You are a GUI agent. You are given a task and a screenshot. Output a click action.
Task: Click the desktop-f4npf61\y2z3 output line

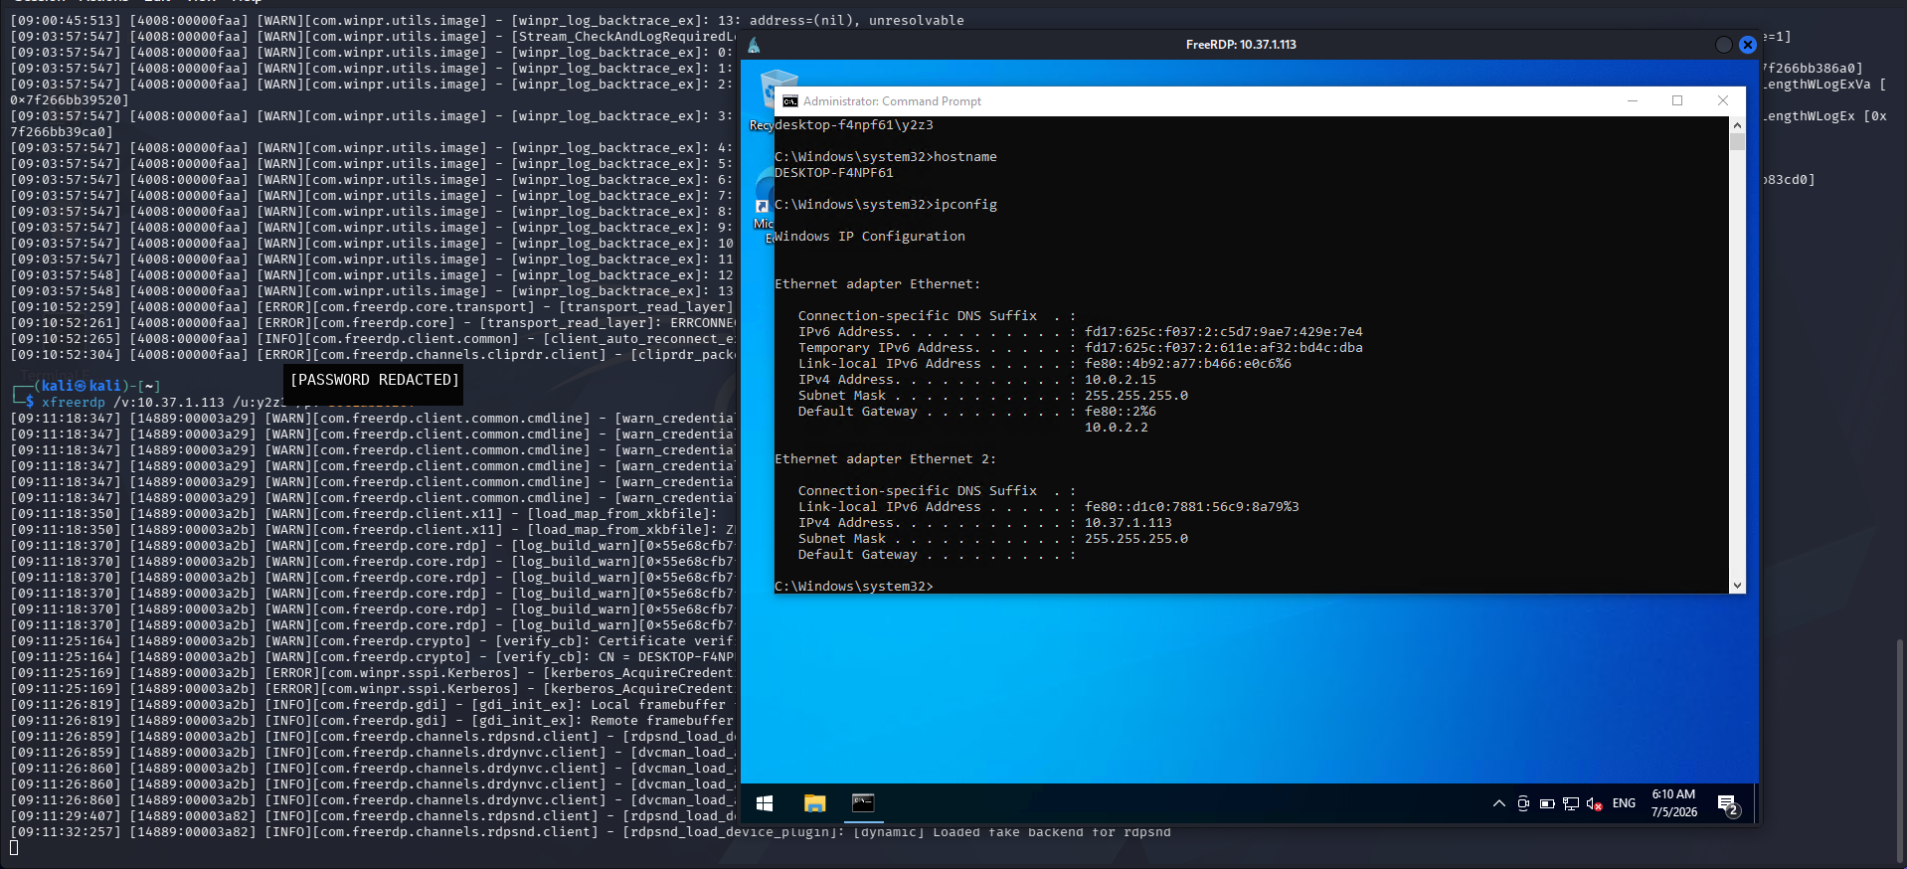click(853, 125)
